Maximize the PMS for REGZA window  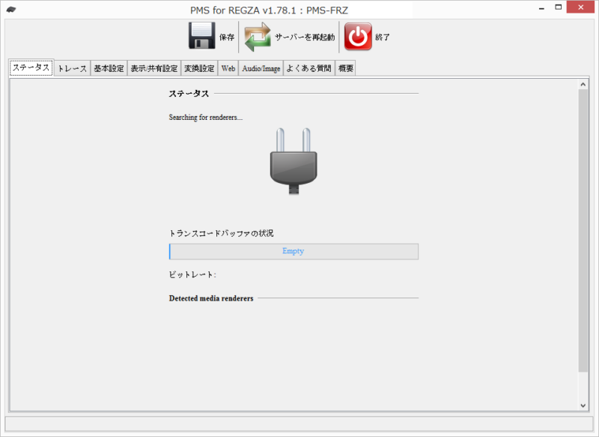559,7
